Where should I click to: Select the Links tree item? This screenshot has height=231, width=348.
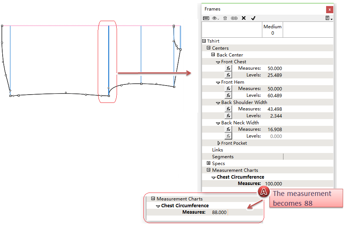click(x=217, y=150)
